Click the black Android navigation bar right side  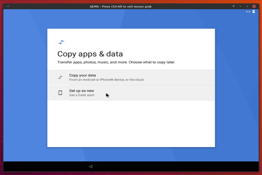200,166
